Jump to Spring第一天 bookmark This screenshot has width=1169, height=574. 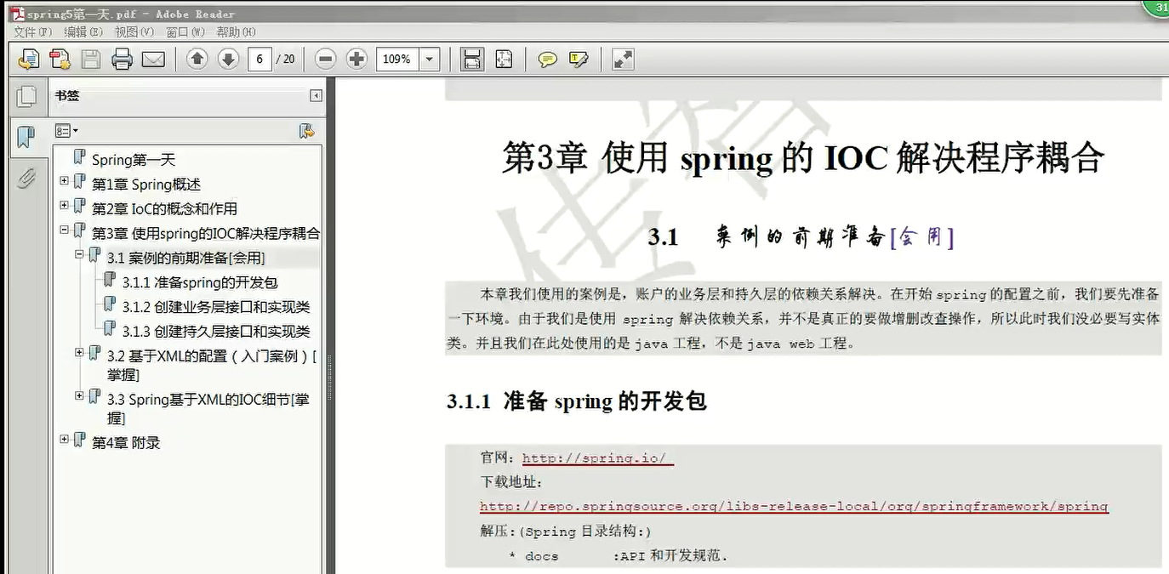coord(134,160)
